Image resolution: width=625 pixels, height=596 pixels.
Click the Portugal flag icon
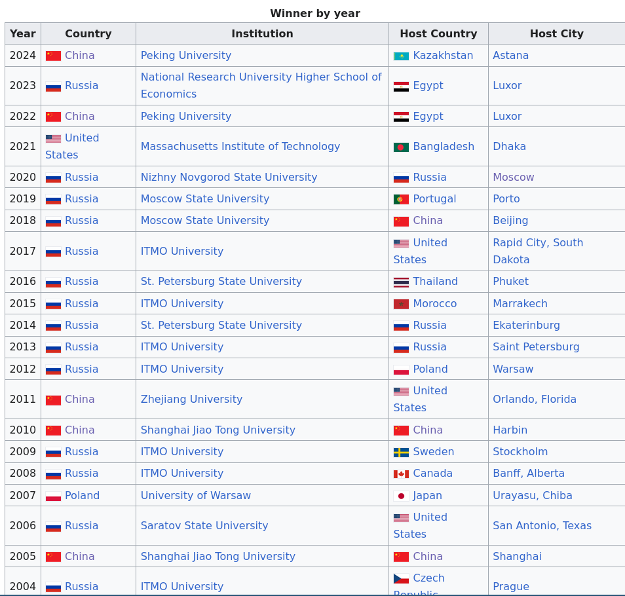[x=401, y=200]
